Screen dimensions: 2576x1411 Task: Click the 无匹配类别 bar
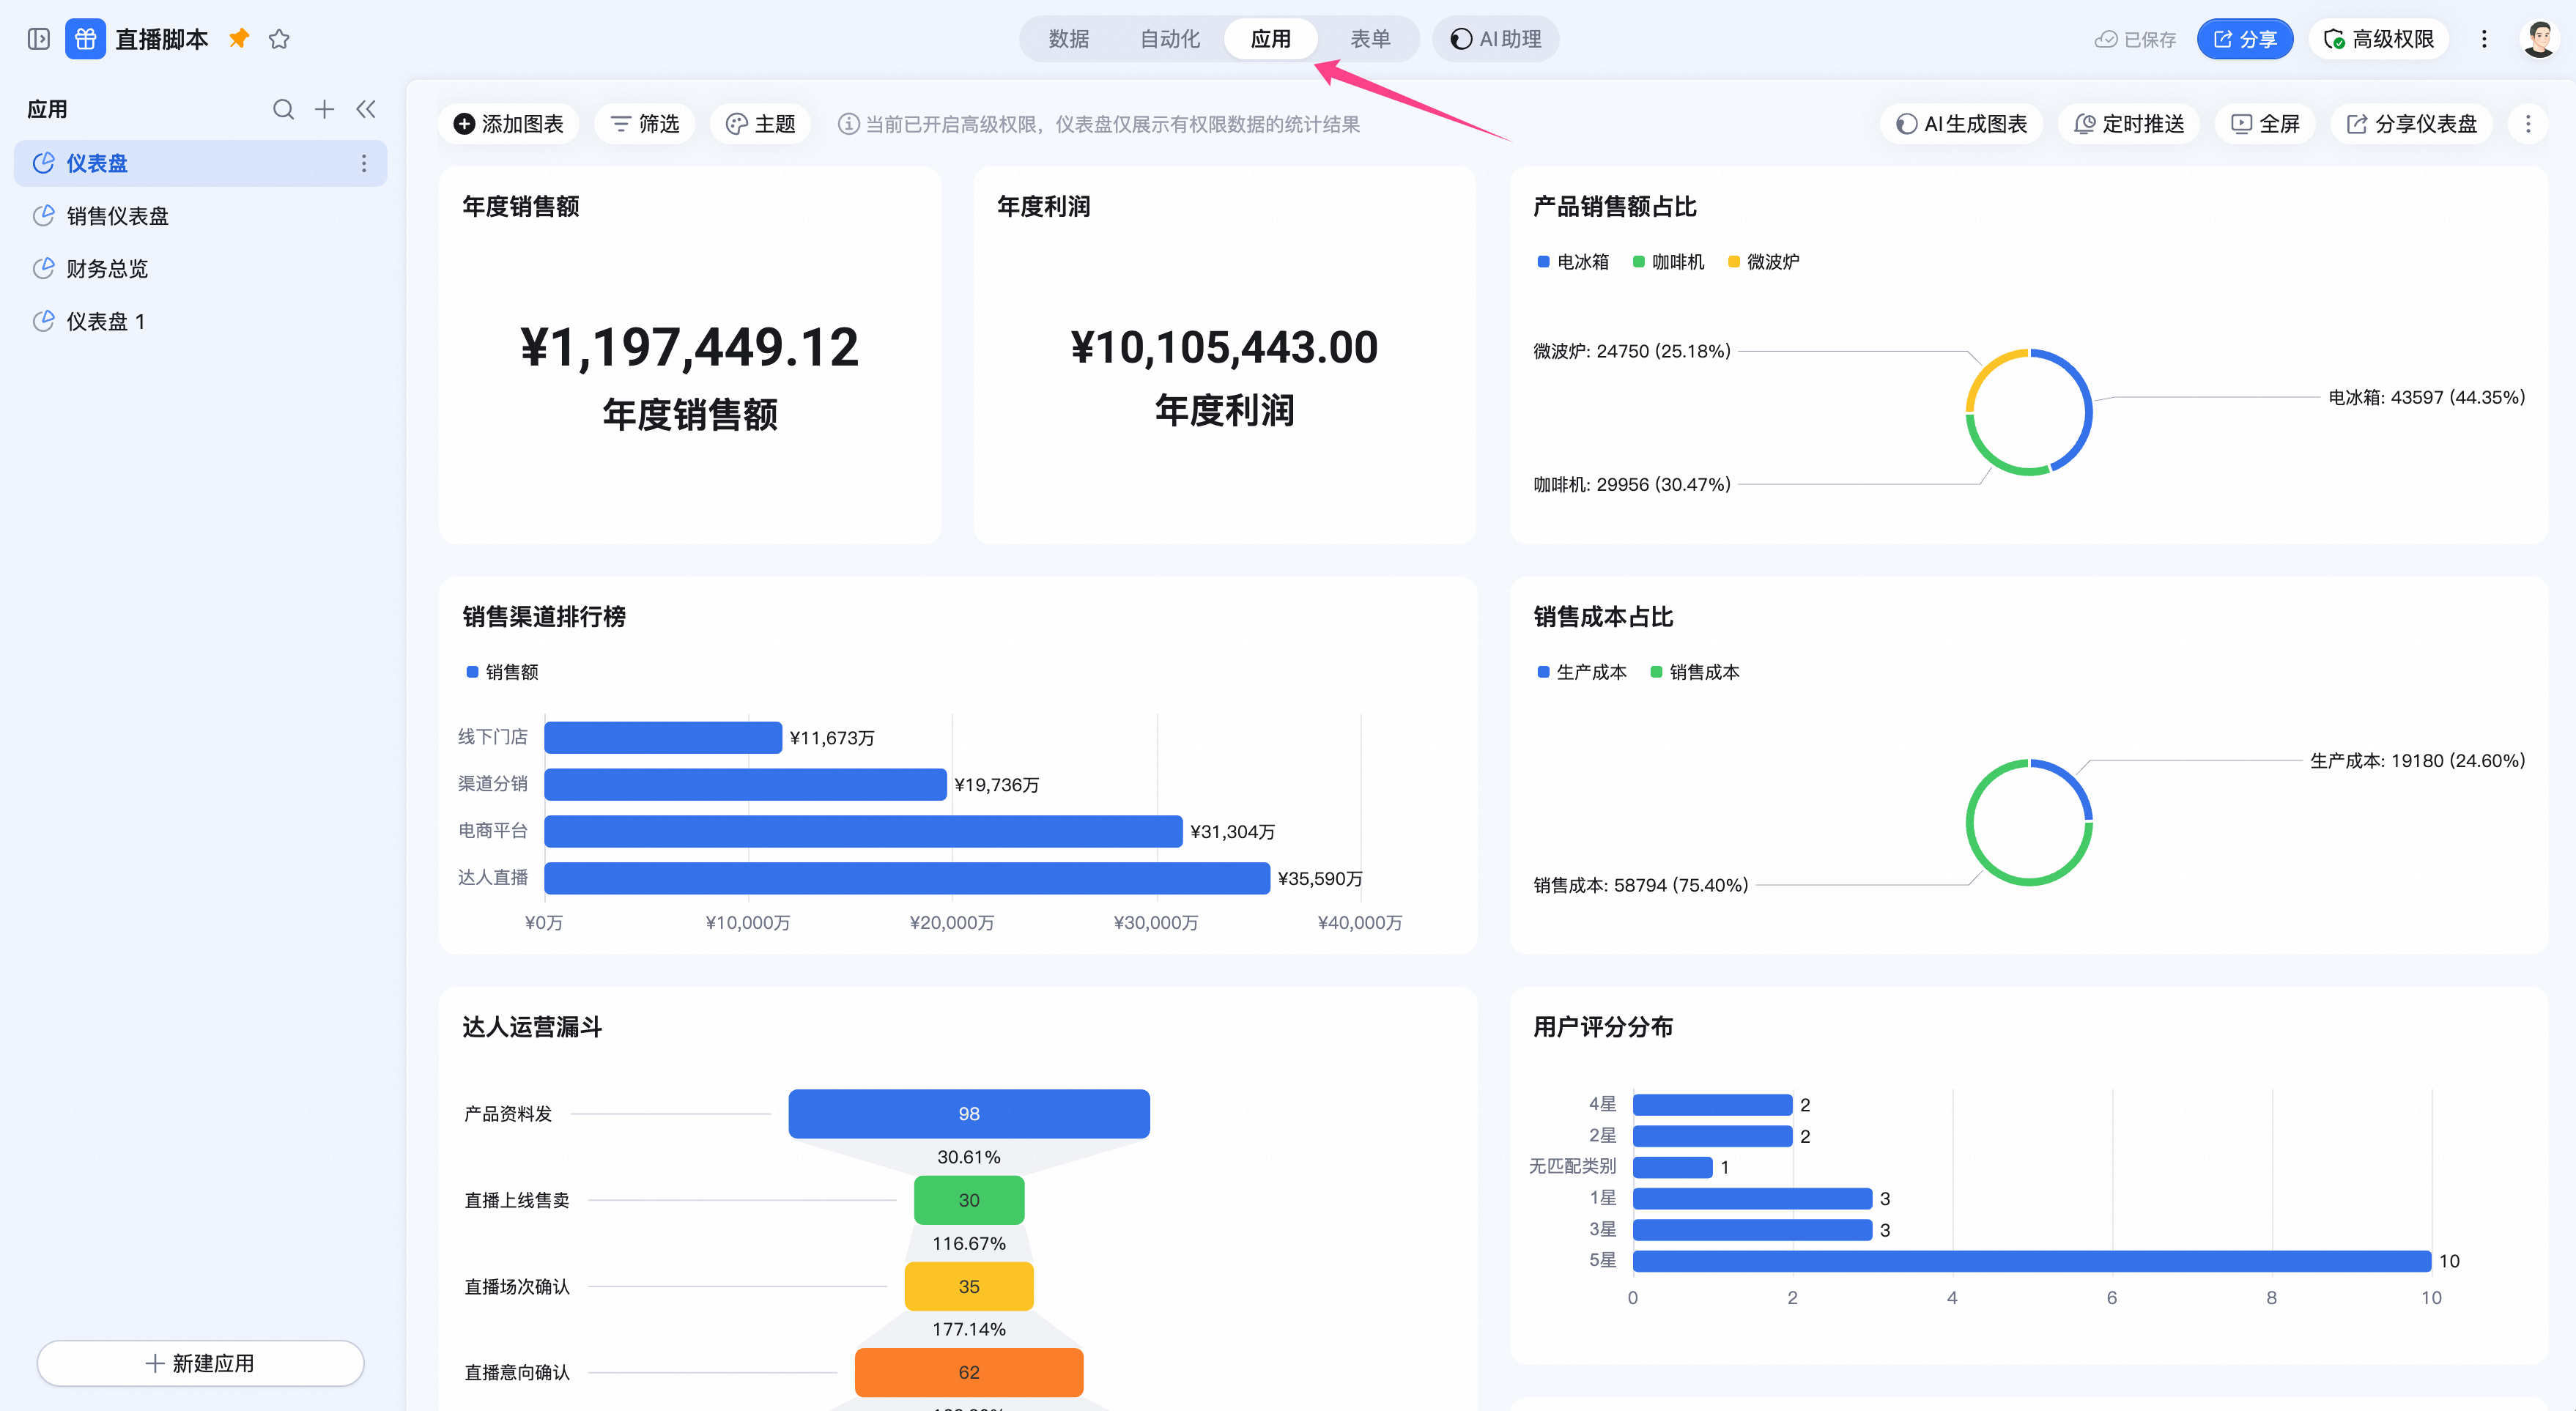(x=1673, y=1167)
